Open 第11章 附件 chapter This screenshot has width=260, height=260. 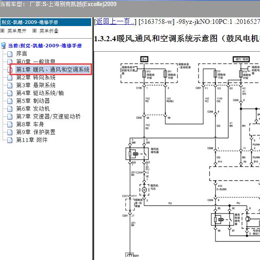pyautogui.click(x=32, y=140)
